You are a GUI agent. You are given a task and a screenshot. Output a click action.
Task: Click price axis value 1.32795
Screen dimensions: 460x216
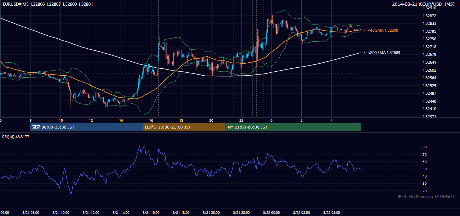coord(430,31)
